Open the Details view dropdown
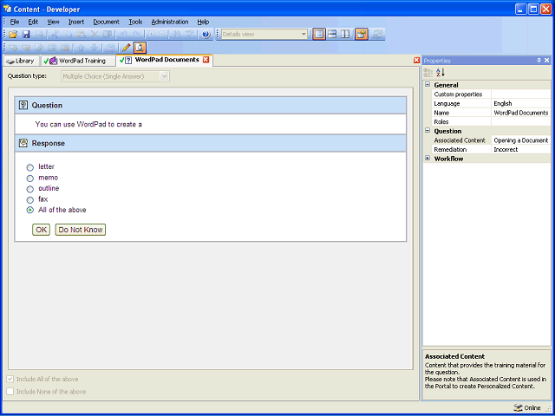This screenshot has height=416, width=555. 304,35
